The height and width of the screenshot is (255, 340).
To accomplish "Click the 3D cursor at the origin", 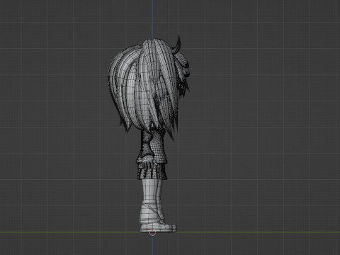I will tap(152, 232).
